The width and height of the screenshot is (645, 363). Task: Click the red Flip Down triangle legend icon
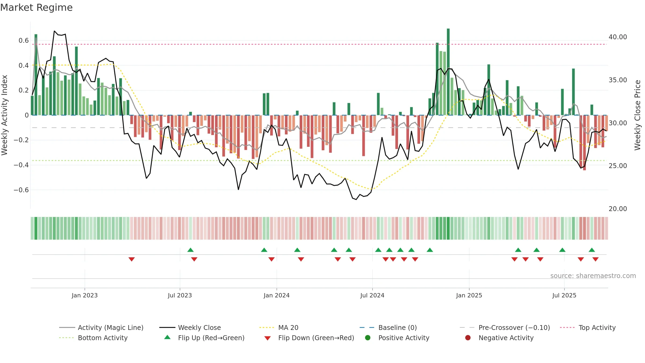pos(267,338)
